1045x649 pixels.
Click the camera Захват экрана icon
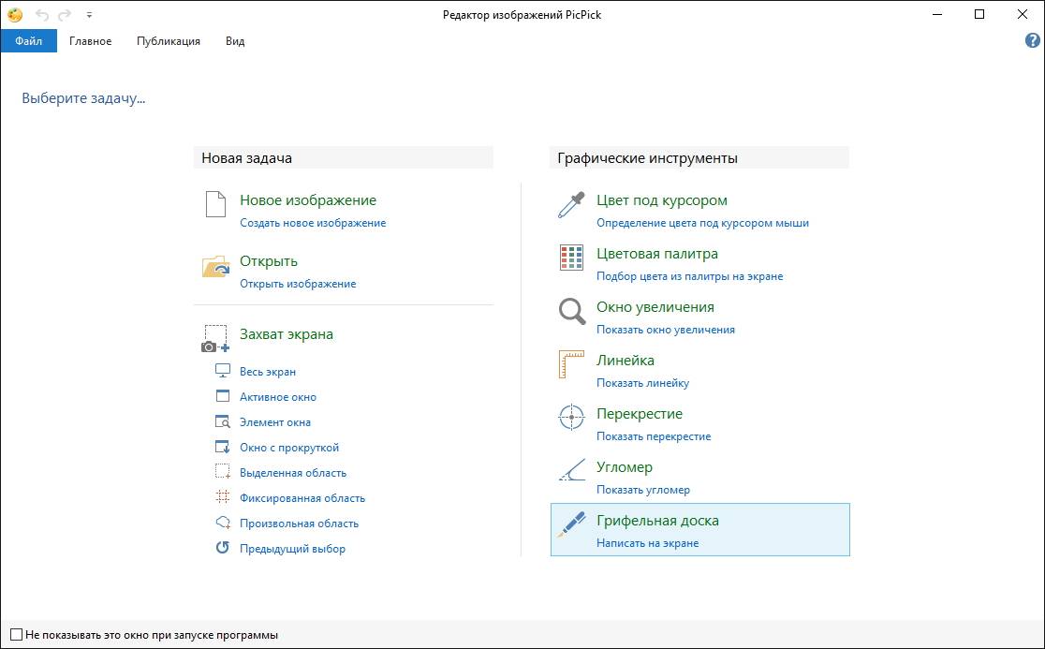[x=215, y=338]
